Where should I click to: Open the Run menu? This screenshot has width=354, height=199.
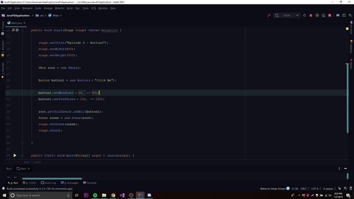[x=77, y=8]
